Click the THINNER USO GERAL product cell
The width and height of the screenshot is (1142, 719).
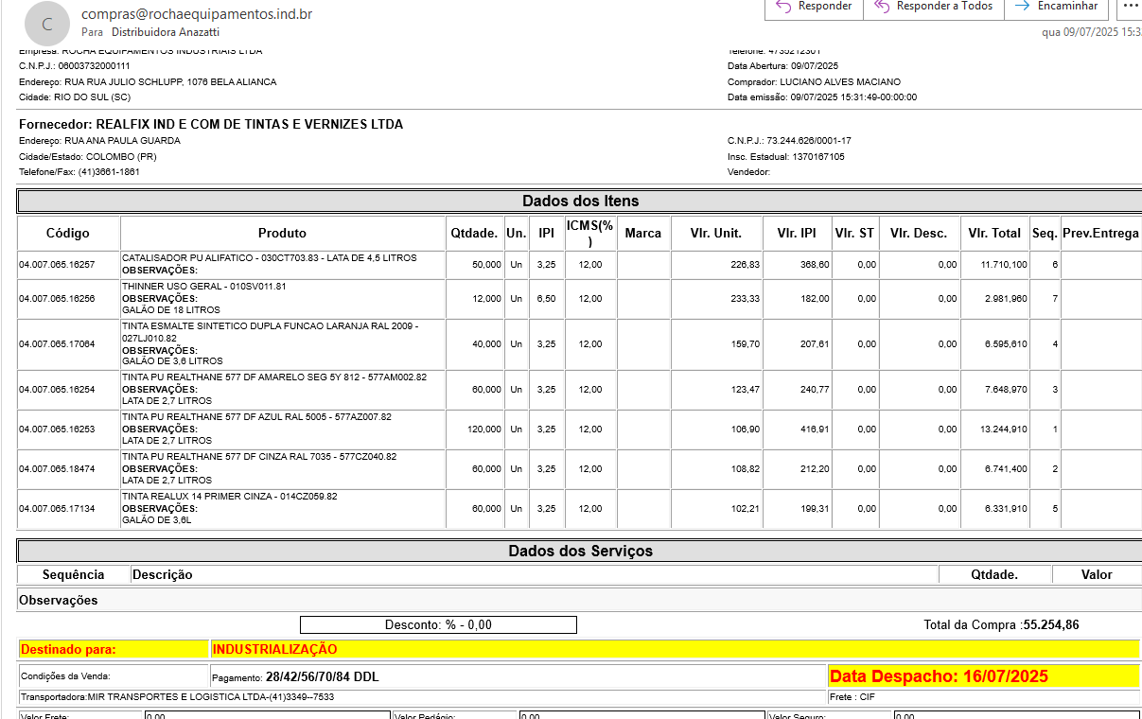(203, 286)
